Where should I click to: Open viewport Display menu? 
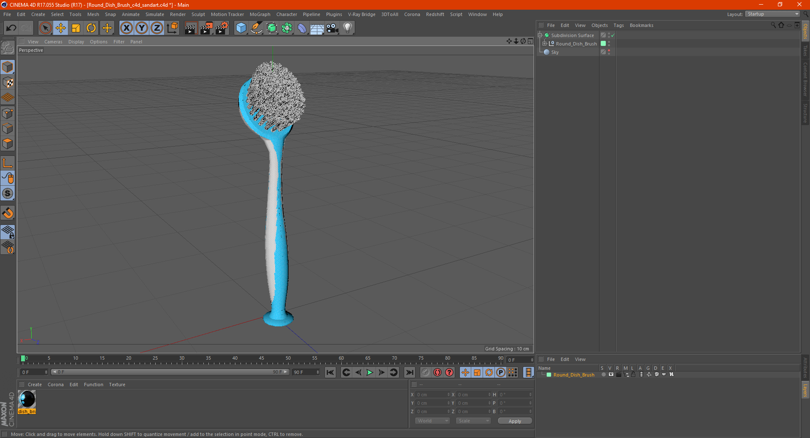click(76, 42)
